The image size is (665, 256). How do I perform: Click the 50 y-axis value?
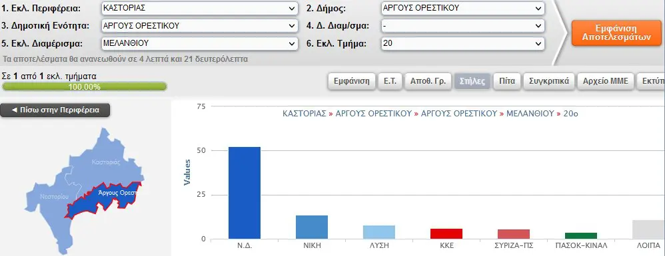201,151
